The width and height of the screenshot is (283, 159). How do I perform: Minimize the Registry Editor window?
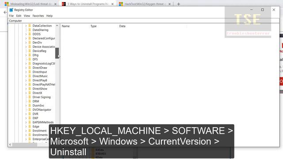coord(252,10)
